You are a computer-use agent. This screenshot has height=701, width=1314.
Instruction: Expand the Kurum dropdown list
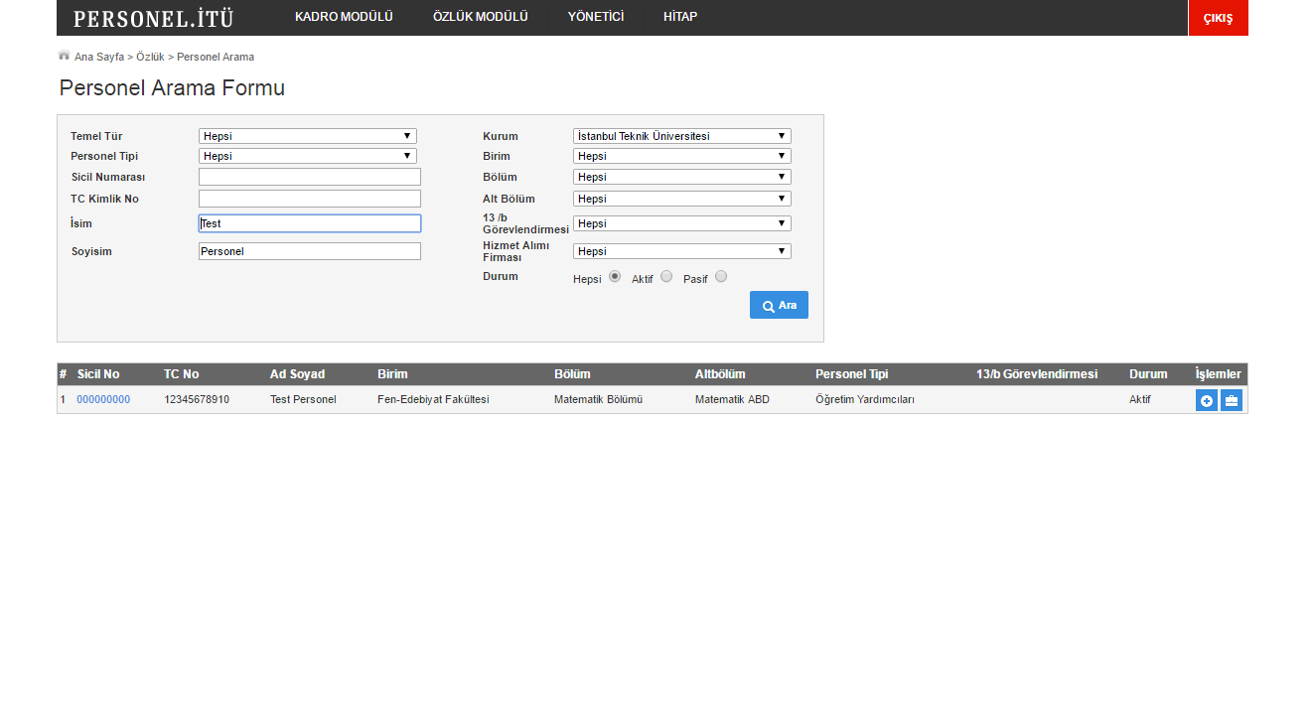pyautogui.click(x=681, y=136)
